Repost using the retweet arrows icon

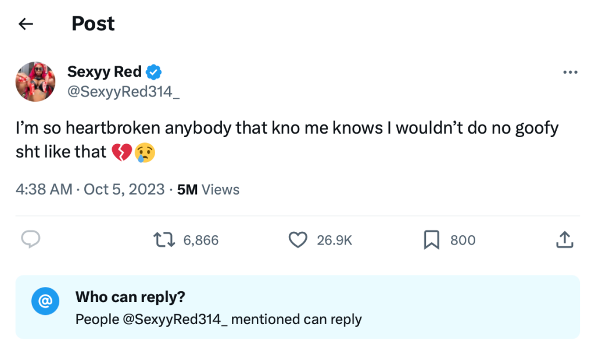pyautogui.click(x=164, y=240)
